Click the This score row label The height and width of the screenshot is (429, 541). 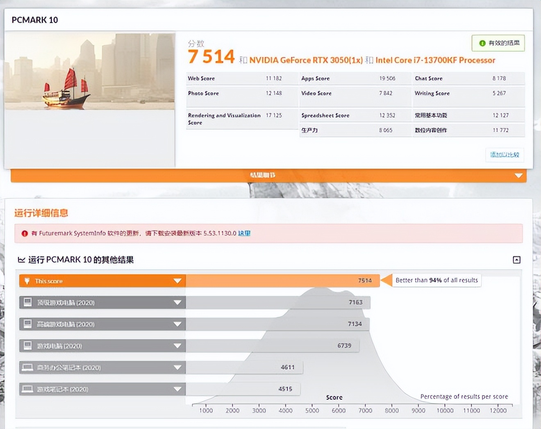pyautogui.click(x=48, y=281)
